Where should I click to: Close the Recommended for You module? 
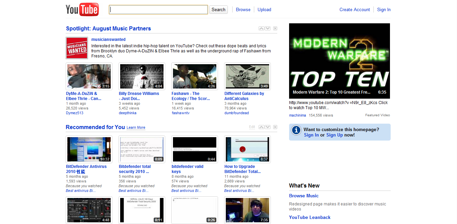coord(275,127)
